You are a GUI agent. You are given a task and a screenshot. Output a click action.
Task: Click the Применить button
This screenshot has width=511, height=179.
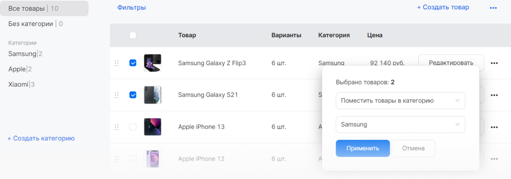[x=363, y=148]
